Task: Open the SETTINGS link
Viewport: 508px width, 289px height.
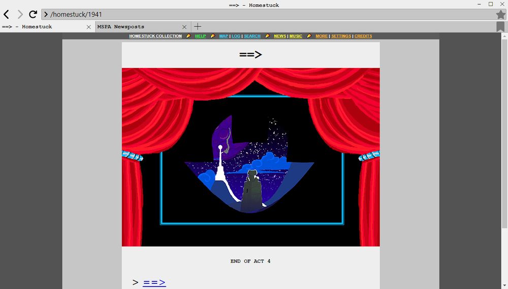Action: point(341,36)
